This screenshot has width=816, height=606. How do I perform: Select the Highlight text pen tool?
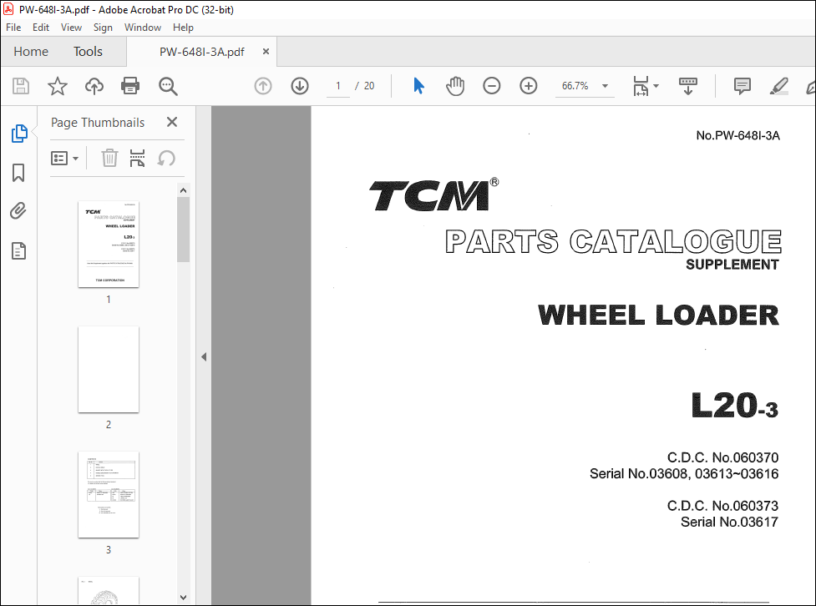click(778, 86)
